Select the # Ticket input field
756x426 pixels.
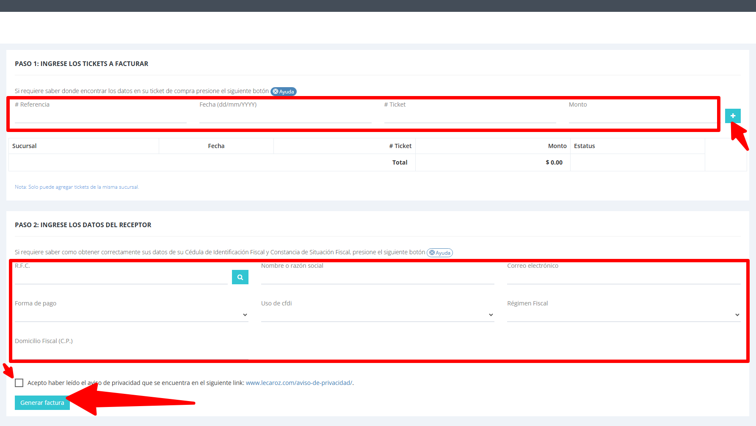[x=469, y=116]
